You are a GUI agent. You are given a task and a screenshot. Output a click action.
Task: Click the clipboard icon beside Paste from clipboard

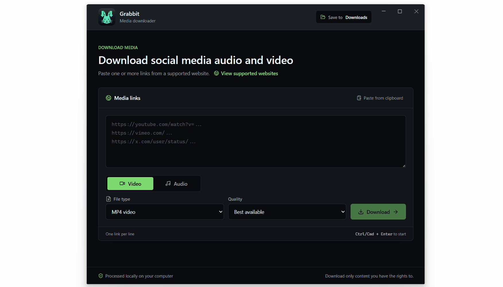coord(359,98)
